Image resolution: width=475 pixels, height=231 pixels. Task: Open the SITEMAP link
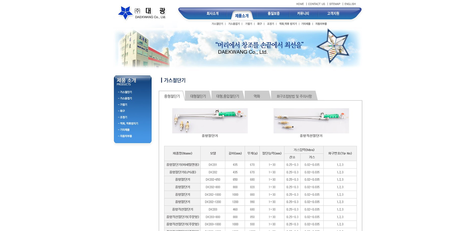(x=335, y=4)
